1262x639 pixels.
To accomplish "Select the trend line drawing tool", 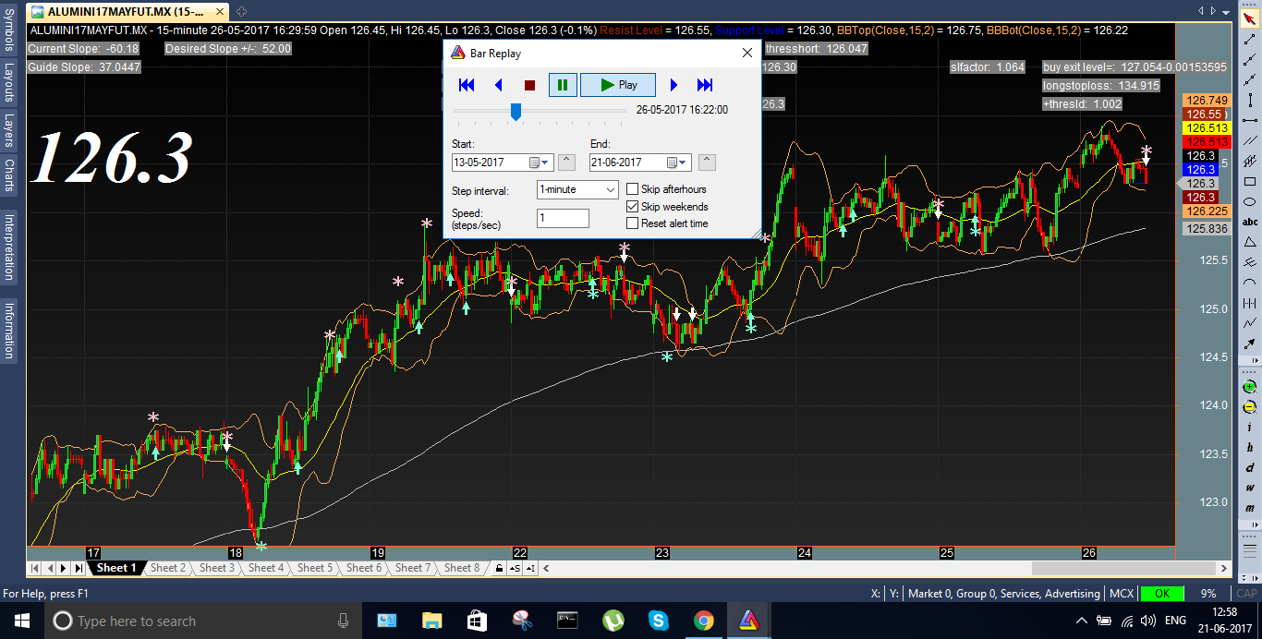I will point(1250,39).
